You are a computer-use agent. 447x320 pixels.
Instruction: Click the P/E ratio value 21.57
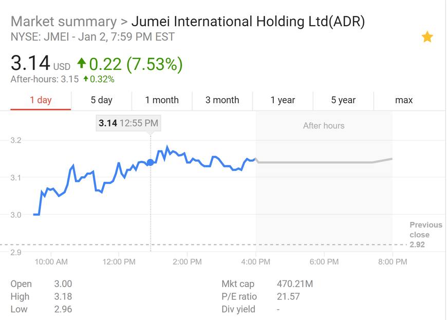[288, 296]
